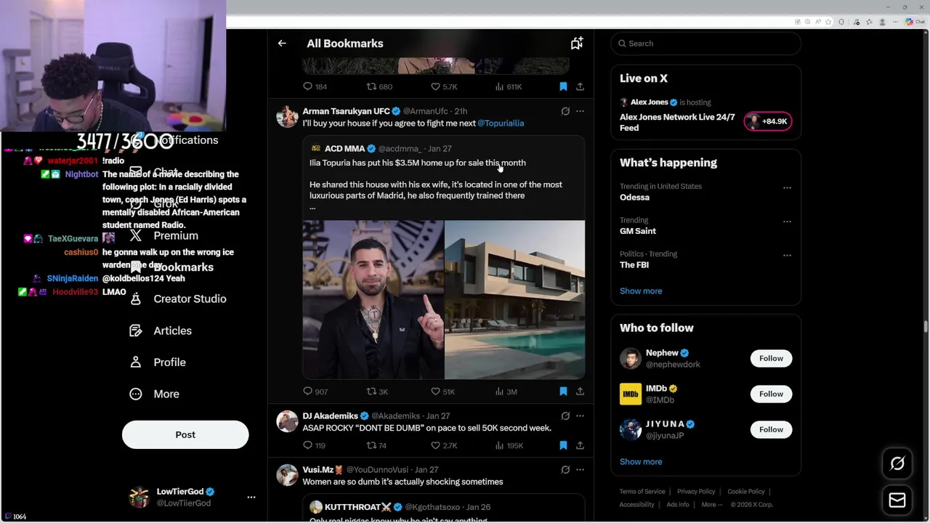
Task: Click the Search field
Action: pyautogui.click(x=705, y=44)
